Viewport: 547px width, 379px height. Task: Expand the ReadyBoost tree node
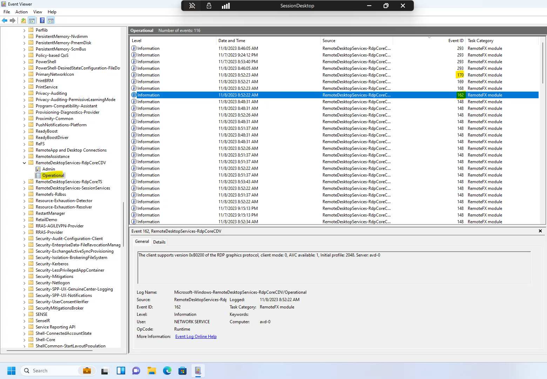[24, 131]
